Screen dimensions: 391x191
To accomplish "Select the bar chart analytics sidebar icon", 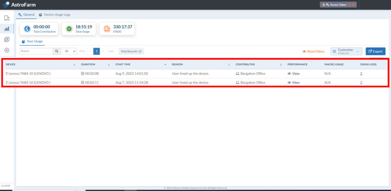I will click(7, 29).
